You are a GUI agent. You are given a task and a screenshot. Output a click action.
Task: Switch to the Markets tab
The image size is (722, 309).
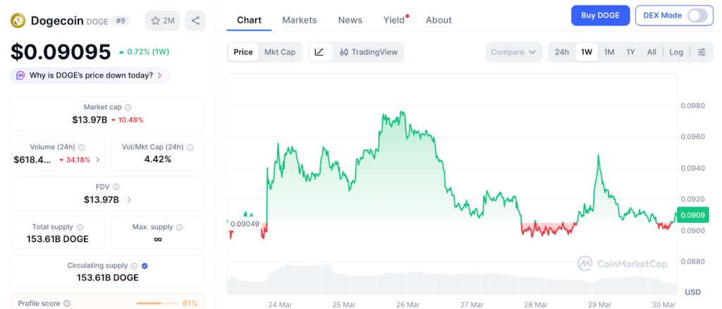300,20
